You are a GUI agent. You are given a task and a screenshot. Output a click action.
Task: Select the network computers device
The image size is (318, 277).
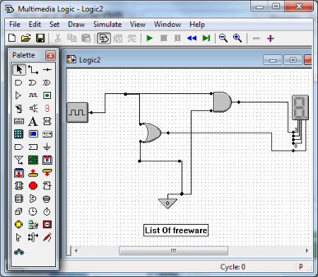pos(33,224)
